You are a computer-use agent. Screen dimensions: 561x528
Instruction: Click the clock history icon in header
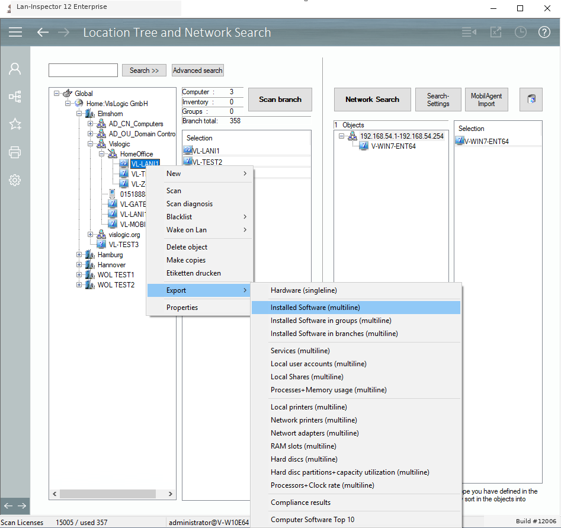tap(520, 32)
